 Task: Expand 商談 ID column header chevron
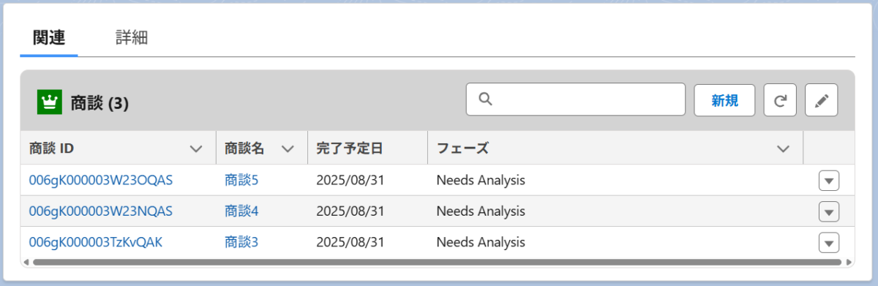(x=196, y=148)
